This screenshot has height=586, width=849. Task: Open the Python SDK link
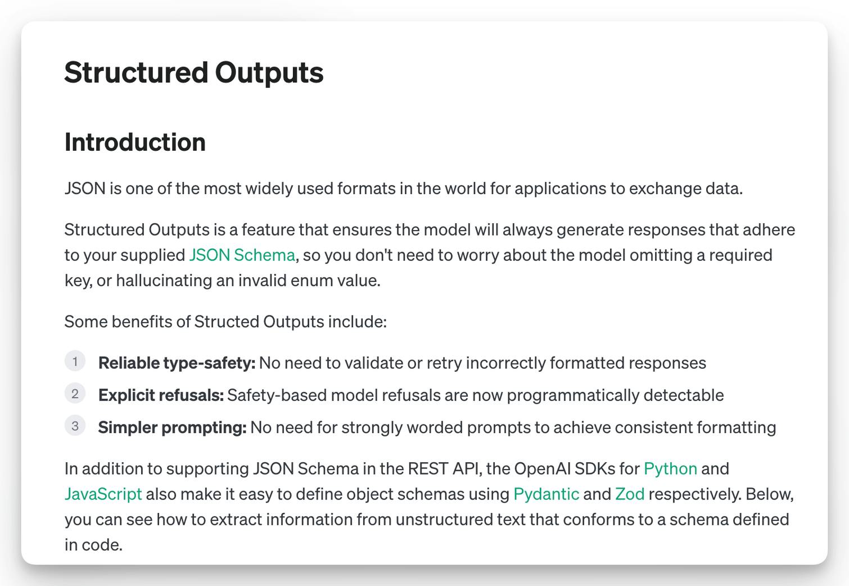(x=670, y=468)
